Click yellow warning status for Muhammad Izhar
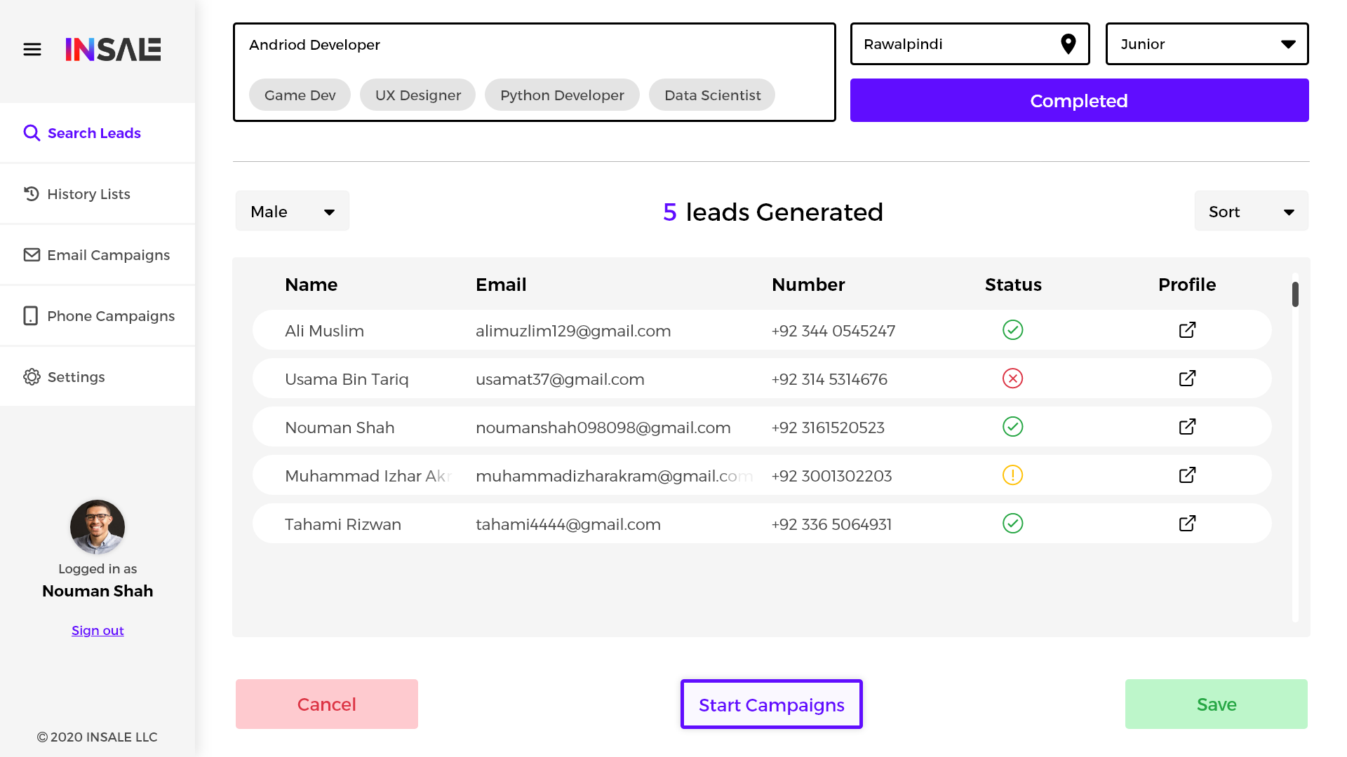Image resolution: width=1347 pixels, height=757 pixels. [1013, 475]
